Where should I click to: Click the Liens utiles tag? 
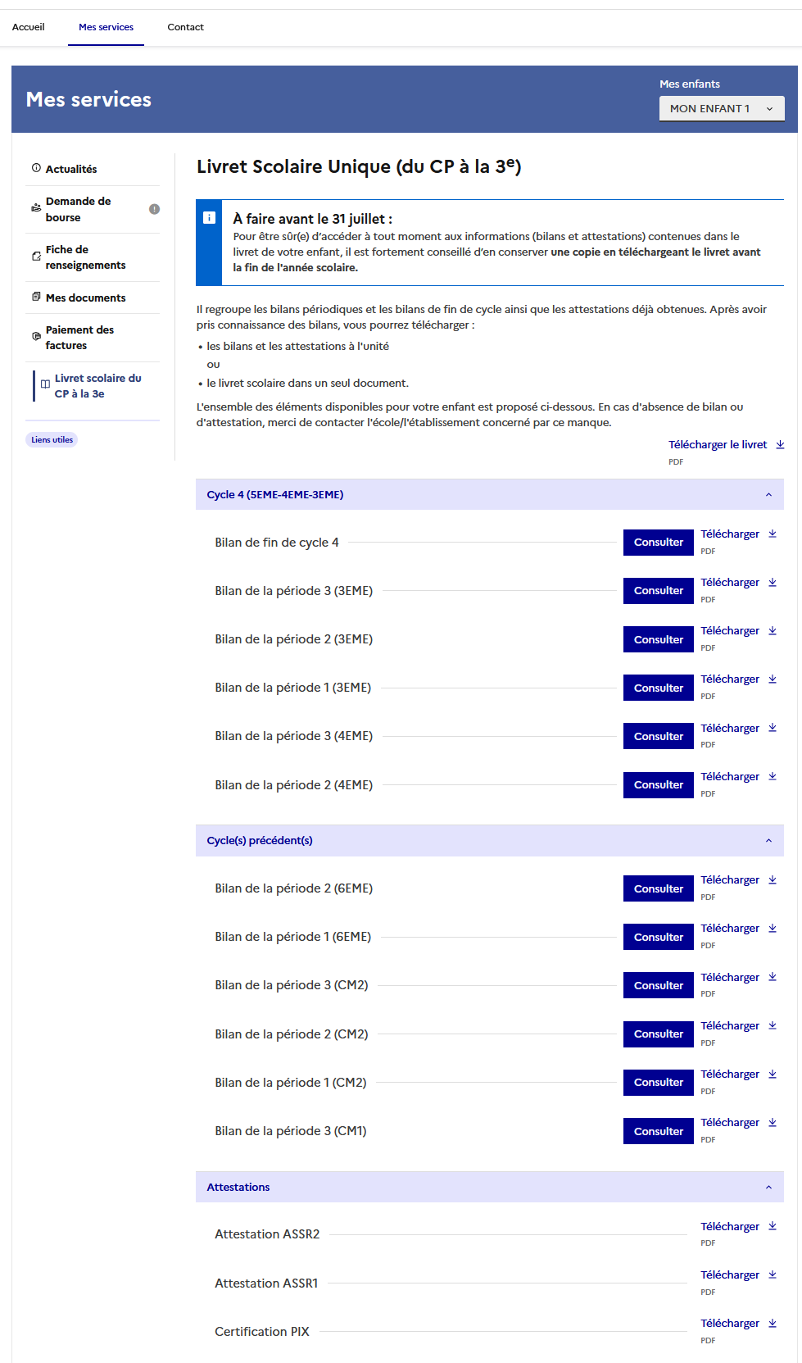(x=52, y=440)
